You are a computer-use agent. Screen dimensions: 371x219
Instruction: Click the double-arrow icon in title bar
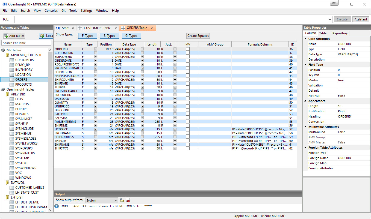(x=334, y=3)
